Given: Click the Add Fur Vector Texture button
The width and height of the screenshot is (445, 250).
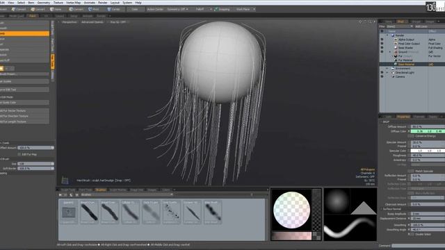Looking at the screenshot, I should (24, 110).
